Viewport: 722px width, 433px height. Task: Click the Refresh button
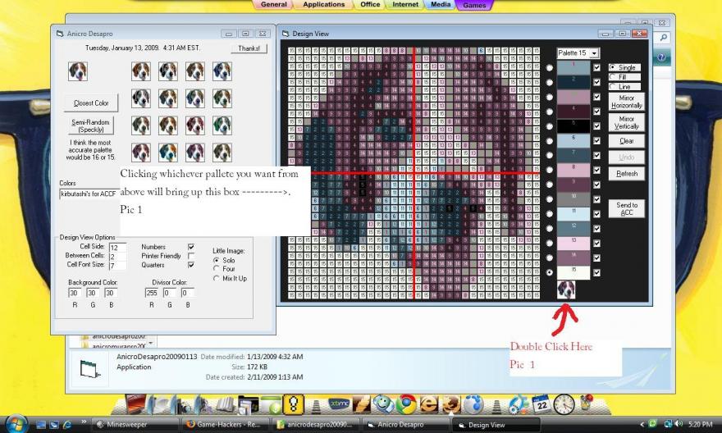click(x=626, y=174)
